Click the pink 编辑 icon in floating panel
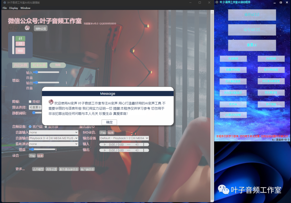Image resolution: width=291 pixels, height=203 pixels. click(x=20, y=50)
